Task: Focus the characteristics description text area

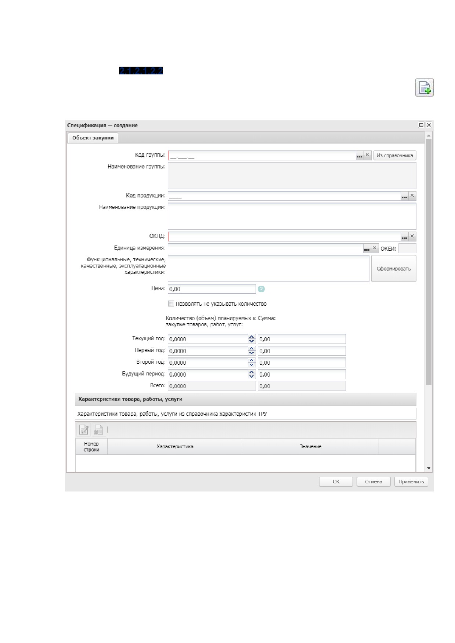Action: [268, 269]
